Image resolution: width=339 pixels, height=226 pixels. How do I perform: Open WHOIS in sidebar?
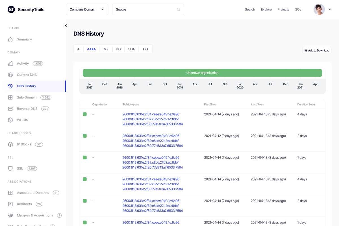pos(23,120)
